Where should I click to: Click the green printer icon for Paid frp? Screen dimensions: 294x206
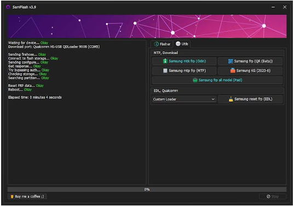coord(195,80)
